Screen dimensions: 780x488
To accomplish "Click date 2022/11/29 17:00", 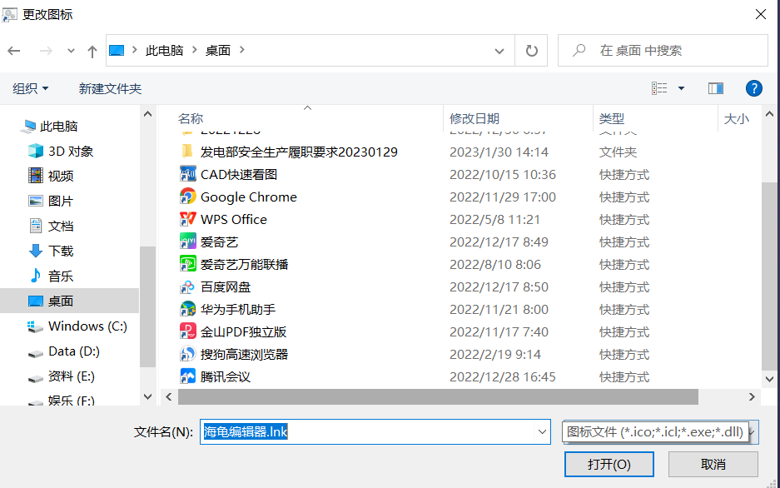I will pyautogui.click(x=503, y=197).
